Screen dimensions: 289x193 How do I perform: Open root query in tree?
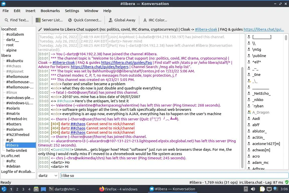(10, 45)
